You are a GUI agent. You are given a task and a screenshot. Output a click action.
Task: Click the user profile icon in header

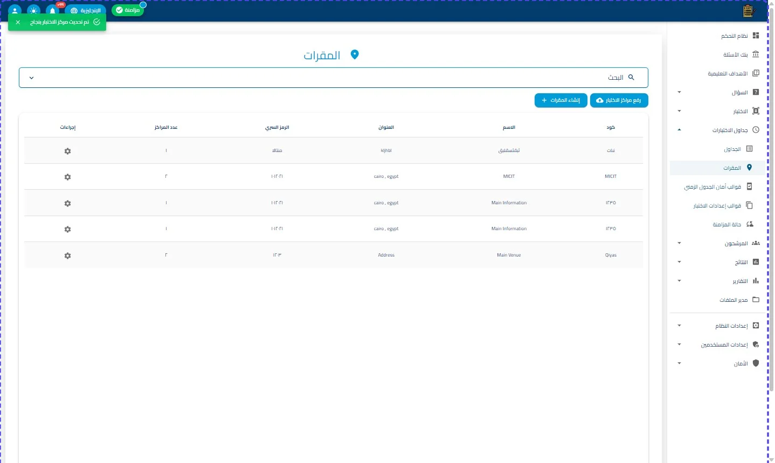15,10
